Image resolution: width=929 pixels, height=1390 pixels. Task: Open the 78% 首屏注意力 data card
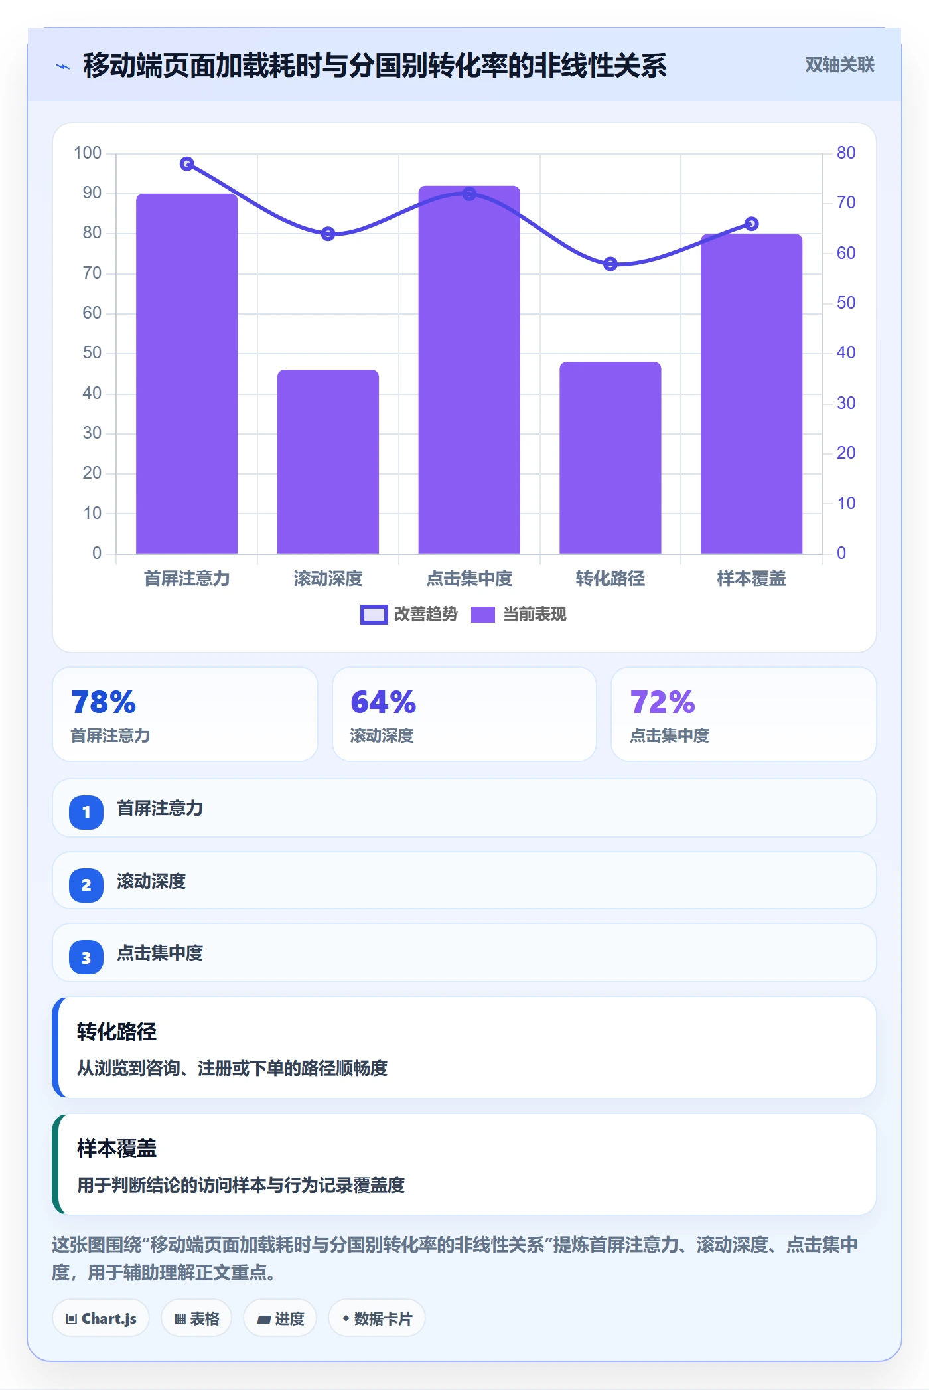tap(185, 714)
